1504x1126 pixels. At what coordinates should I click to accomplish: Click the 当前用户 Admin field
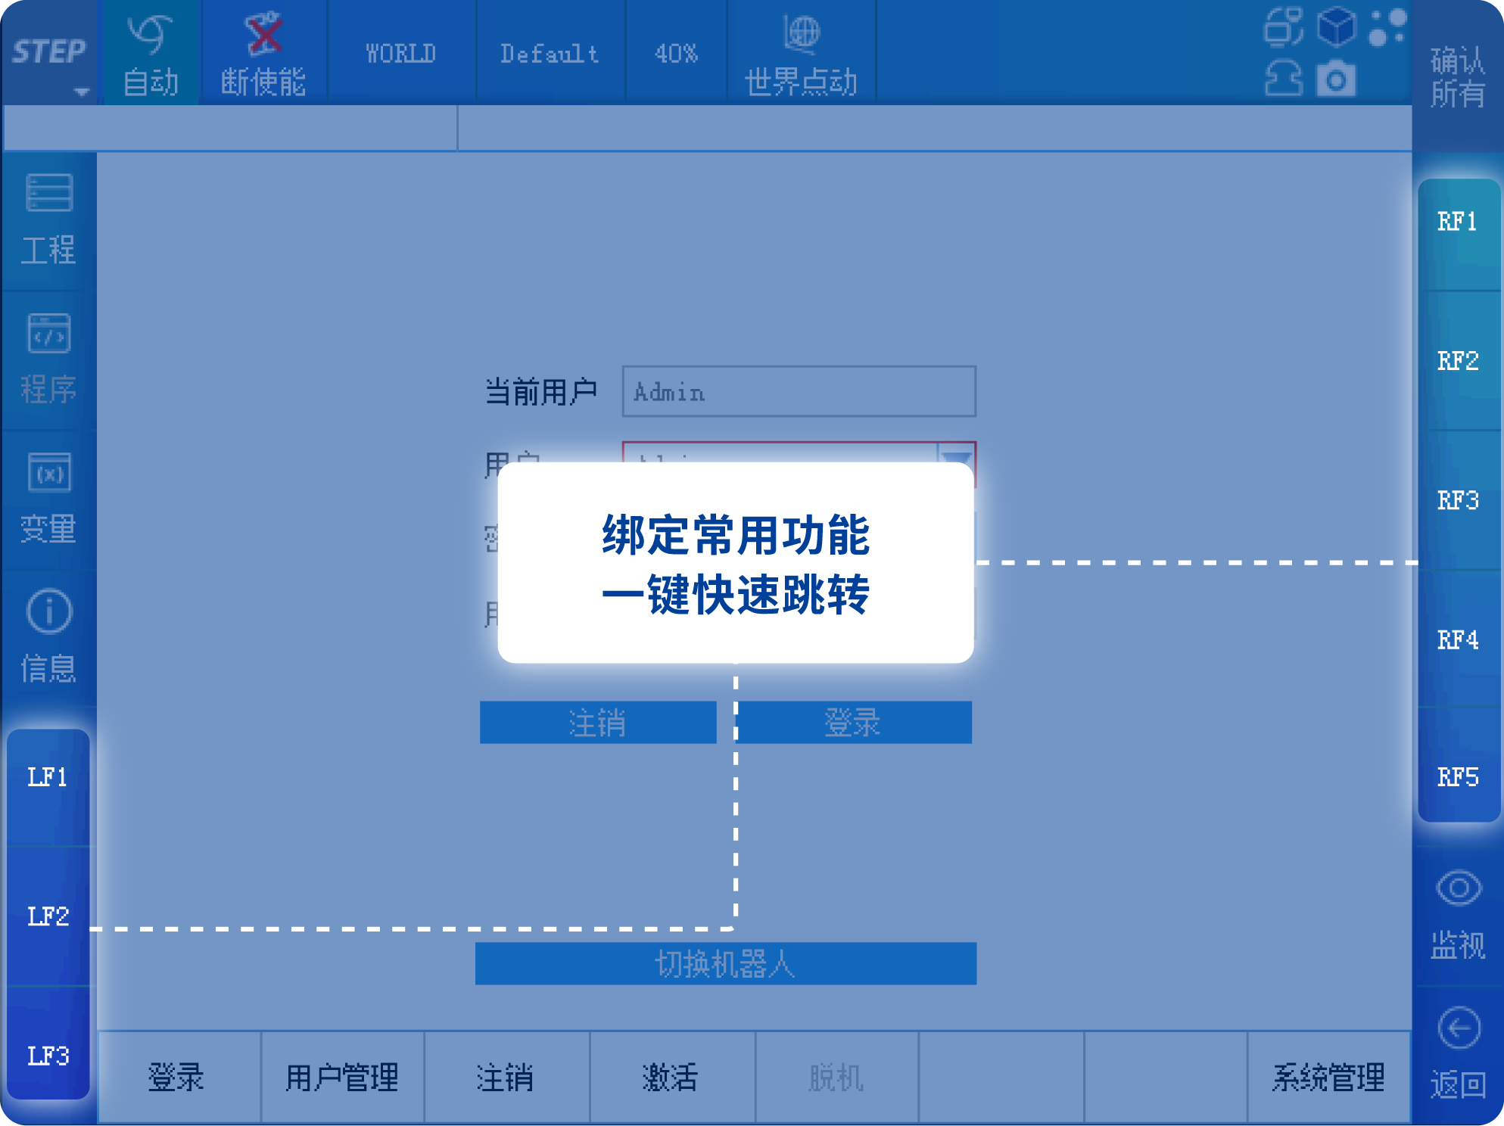(x=799, y=392)
